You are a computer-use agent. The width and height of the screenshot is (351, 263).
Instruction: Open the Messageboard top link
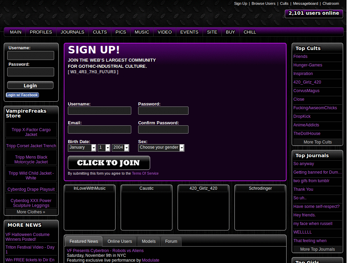point(305,3)
